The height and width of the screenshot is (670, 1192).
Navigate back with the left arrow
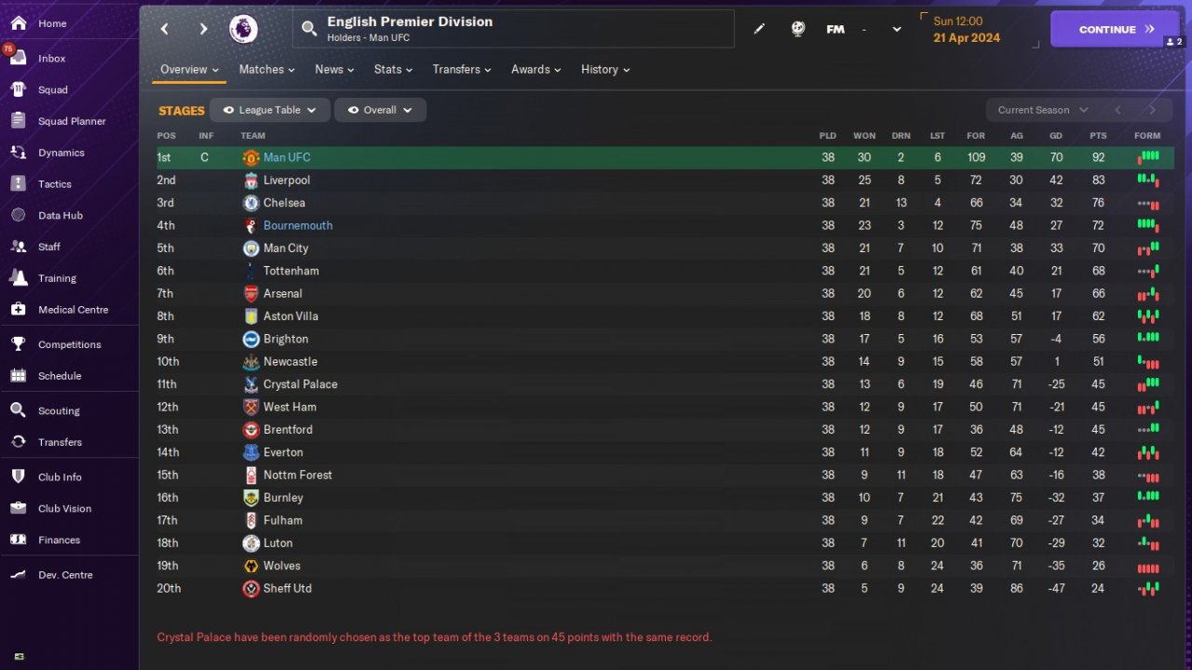(x=165, y=29)
